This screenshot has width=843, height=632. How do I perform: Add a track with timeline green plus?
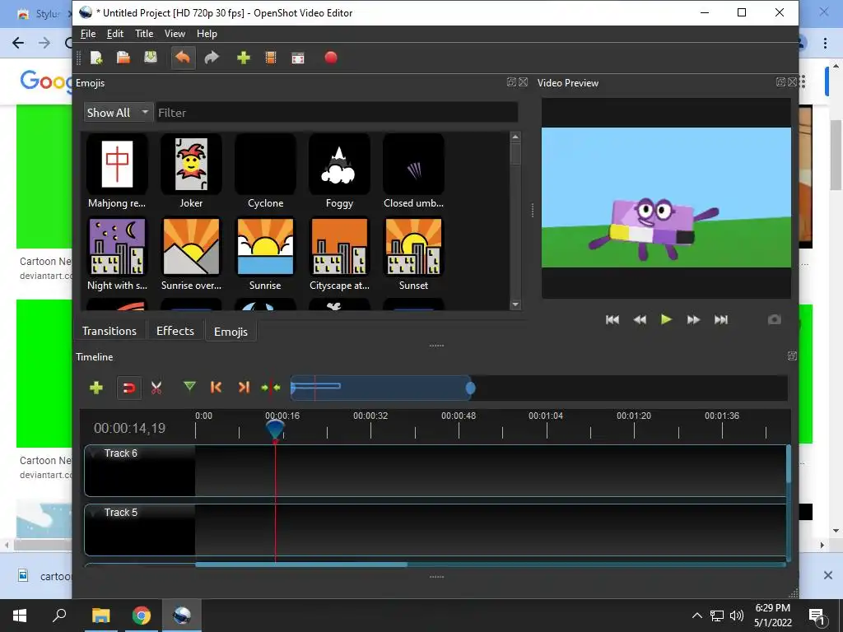[x=96, y=388]
